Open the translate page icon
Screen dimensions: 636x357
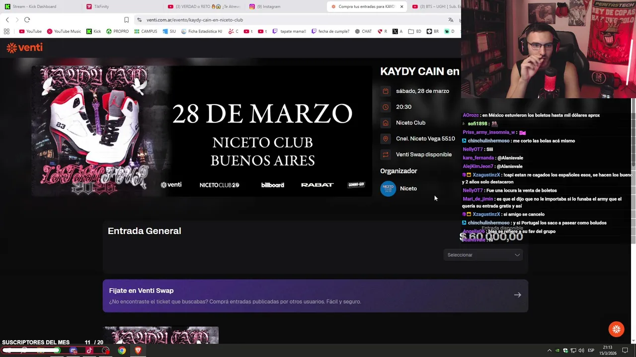[451, 20]
